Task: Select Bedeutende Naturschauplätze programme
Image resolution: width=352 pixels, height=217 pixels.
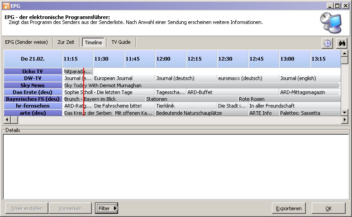Action: pos(202,113)
